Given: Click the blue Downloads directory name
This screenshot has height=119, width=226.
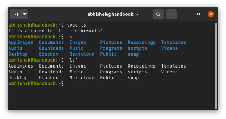Looking at the screenshot, I should [51, 48].
